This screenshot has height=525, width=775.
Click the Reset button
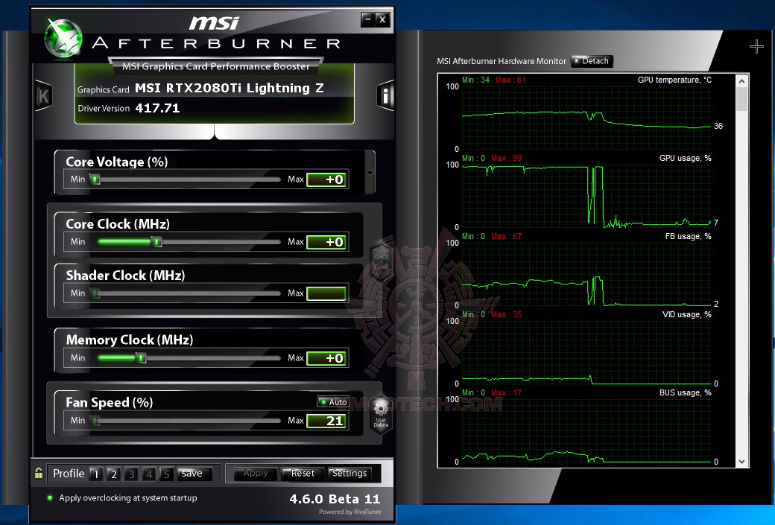(303, 474)
